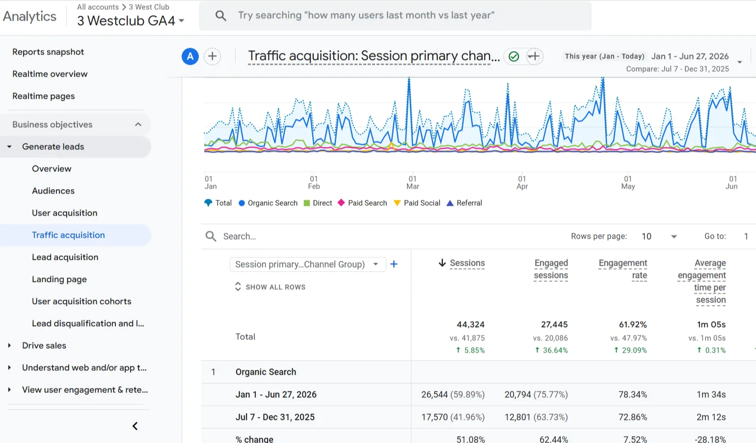Collapse sidebar with left arrow icon
Image resolution: width=756 pixels, height=443 pixels.
[x=135, y=426]
